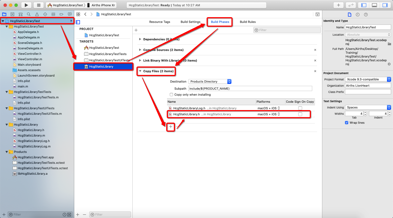Disable Wrap lines in Text Settings
This screenshot has height=218, width=393.
pos(347,123)
